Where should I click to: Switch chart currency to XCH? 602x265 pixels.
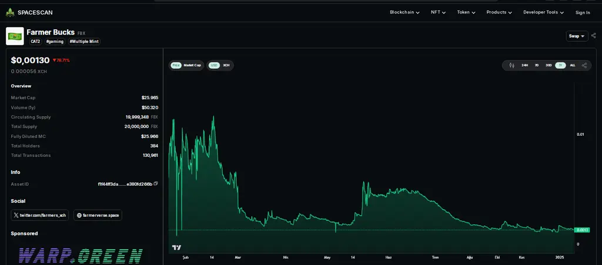(226, 65)
